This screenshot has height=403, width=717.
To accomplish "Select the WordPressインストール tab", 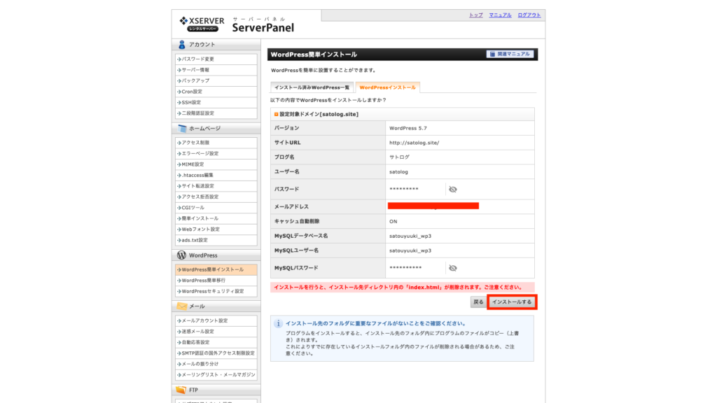I will coord(387,87).
